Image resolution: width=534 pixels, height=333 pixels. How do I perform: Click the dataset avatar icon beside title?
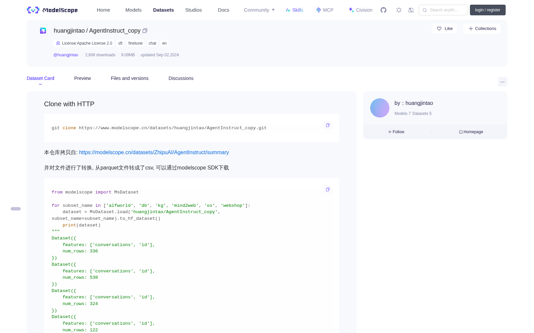pyautogui.click(x=43, y=31)
